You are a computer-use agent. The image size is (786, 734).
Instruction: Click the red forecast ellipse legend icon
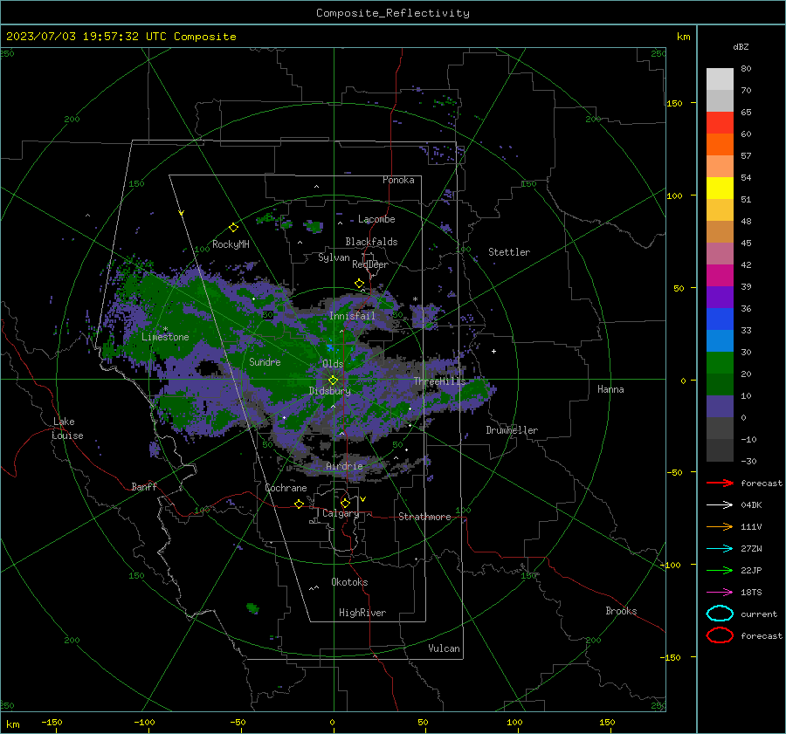coord(720,635)
